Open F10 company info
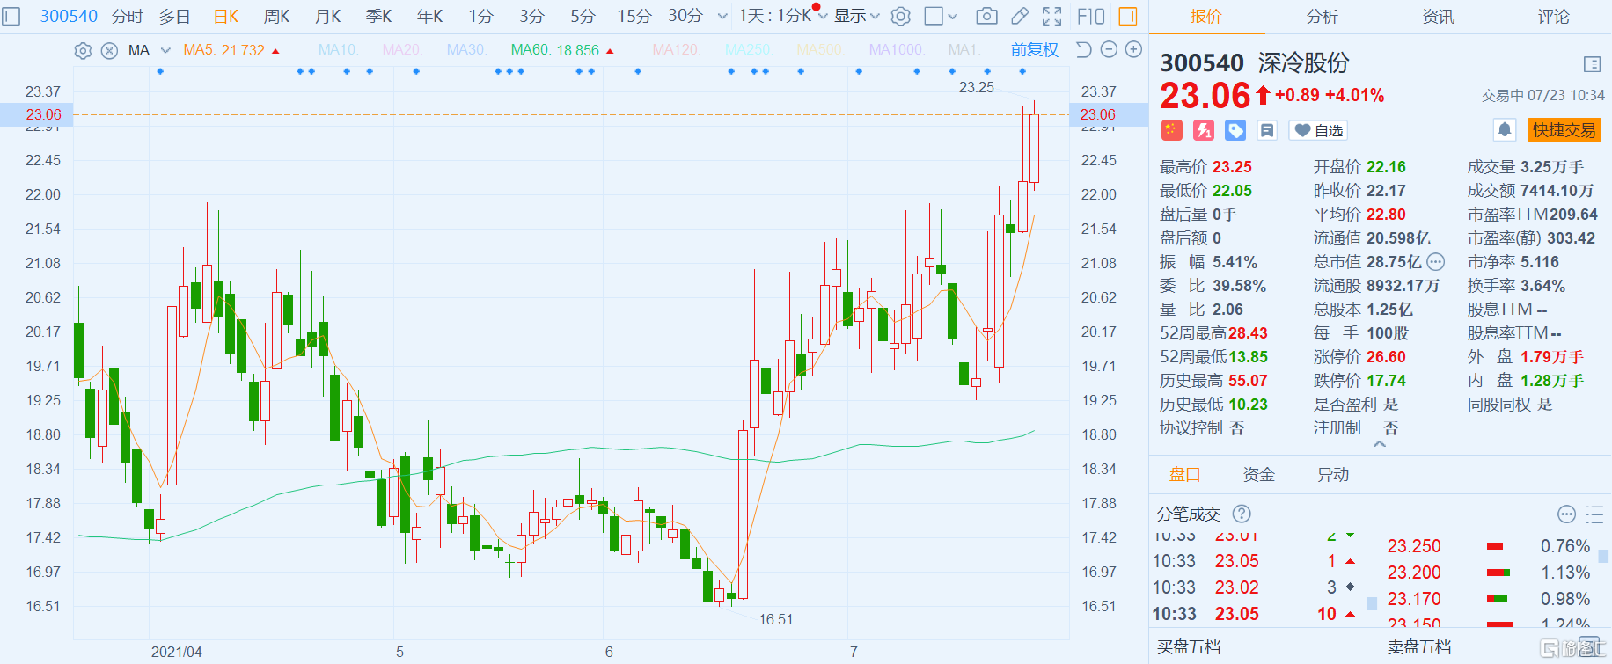 pyautogui.click(x=1091, y=16)
